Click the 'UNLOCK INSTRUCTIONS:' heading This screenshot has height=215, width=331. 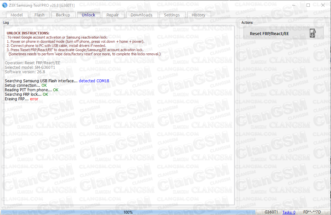(28, 33)
